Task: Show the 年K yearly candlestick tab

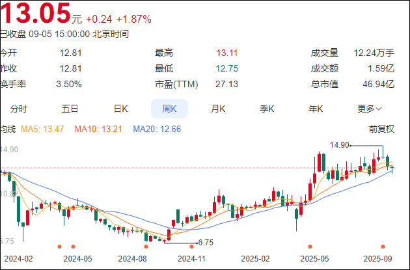Action: pos(316,109)
